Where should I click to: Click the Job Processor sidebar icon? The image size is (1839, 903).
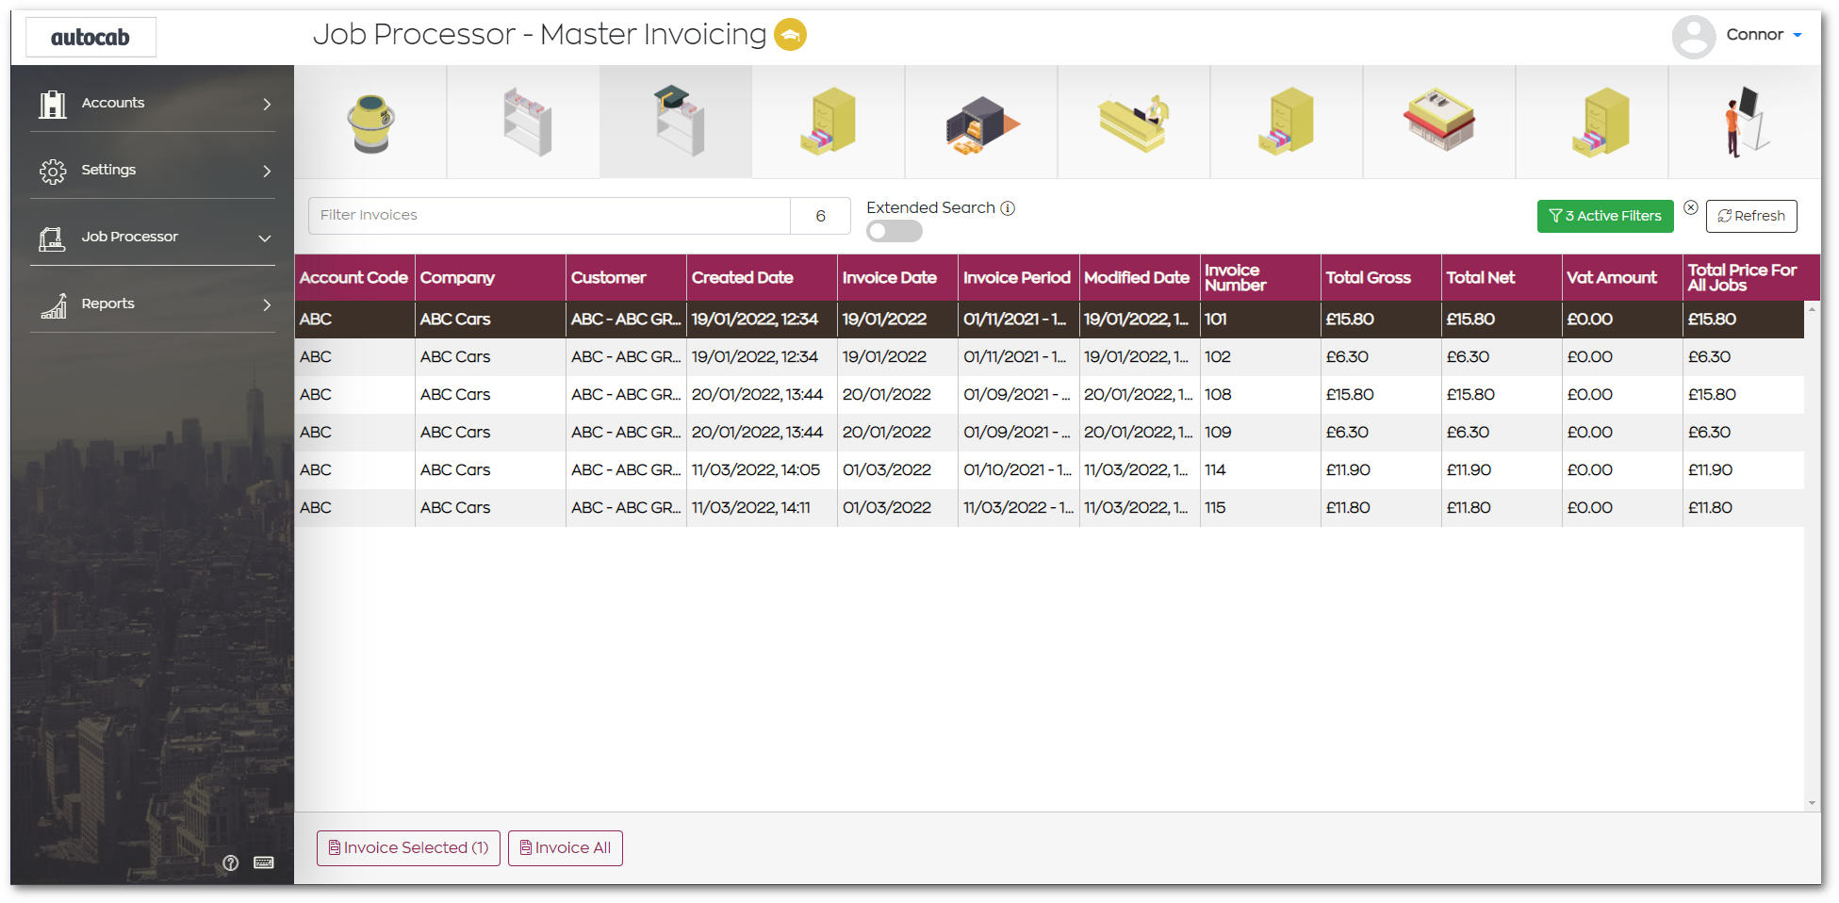tap(53, 238)
